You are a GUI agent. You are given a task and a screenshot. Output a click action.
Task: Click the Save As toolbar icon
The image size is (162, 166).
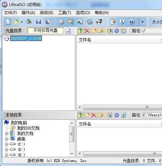coord(48,22)
